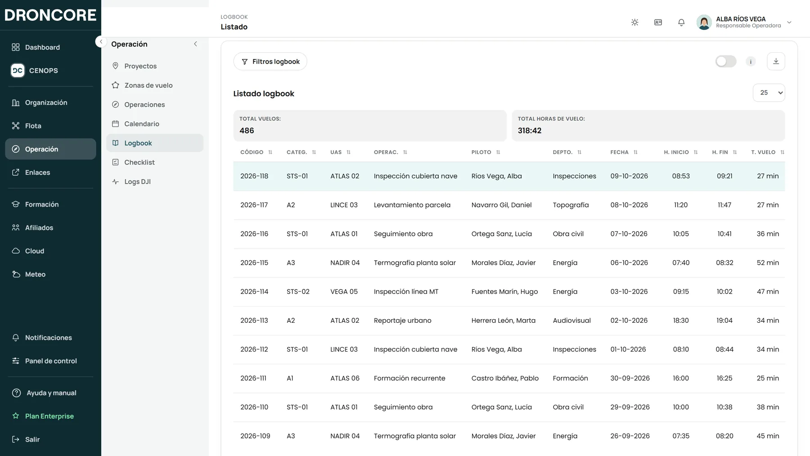Toggle the light theme sun icon
Viewport: 810px width, 456px height.
634,22
